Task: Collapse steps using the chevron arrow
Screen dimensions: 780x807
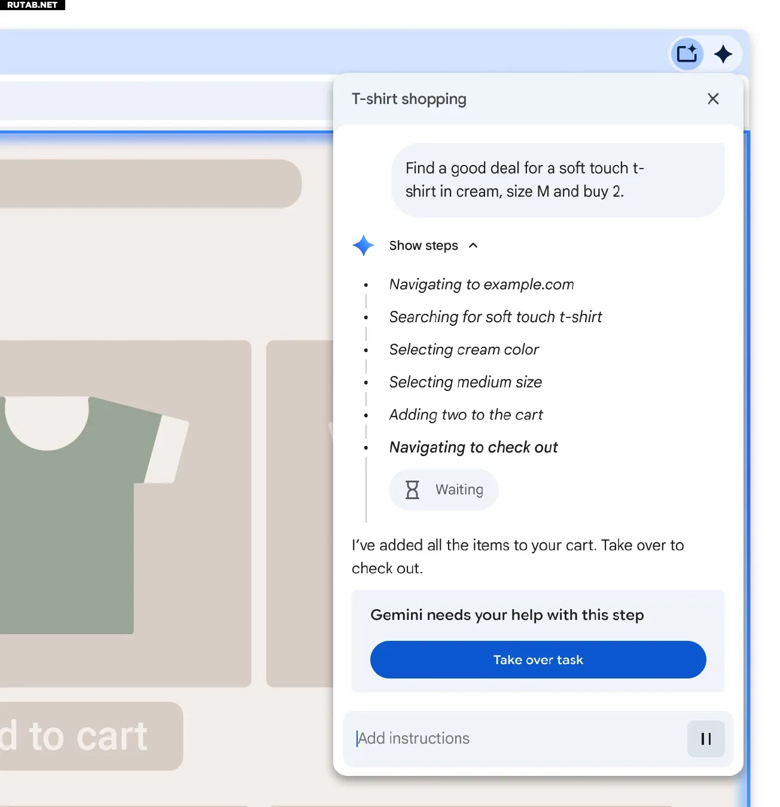Action: [x=473, y=246]
